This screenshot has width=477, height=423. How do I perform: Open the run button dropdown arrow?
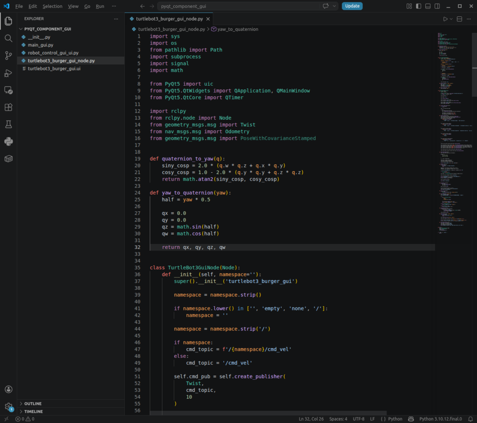(451, 19)
